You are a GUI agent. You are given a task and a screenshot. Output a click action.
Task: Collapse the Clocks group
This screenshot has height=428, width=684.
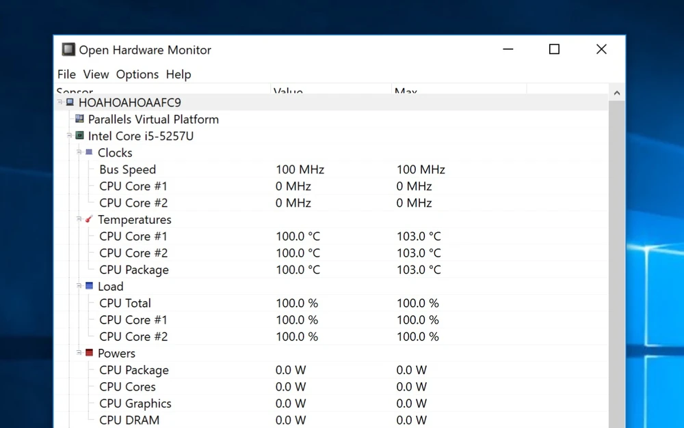click(x=79, y=152)
